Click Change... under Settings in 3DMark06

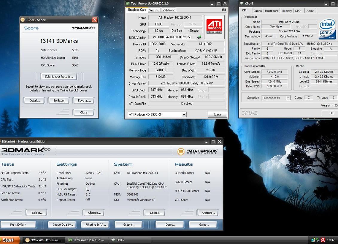pyautogui.click(x=94, y=213)
